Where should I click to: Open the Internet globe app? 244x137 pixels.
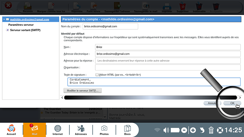57,130
